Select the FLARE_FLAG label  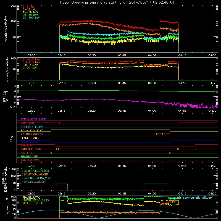pyautogui.click(x=29, y=138)
